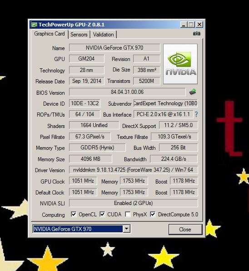Toggle the CUDA checkbox
249x271 pixels.
pyautogui.click(x=102, y=215)
